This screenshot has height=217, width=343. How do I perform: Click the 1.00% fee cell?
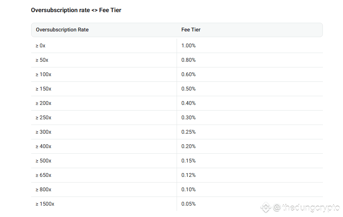[188, 45]
